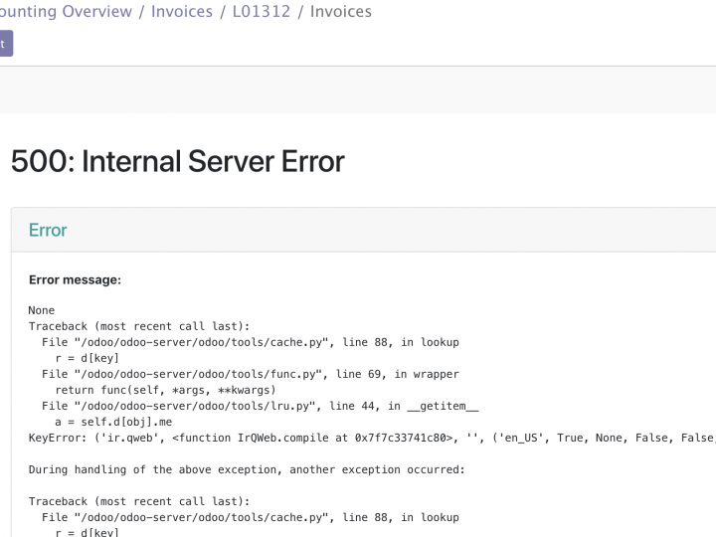Click the teal Error panel header

tap(48, 230)
